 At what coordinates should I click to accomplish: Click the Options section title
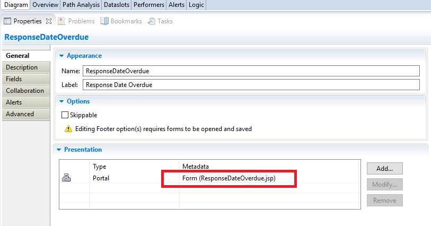tap(78, 101)
